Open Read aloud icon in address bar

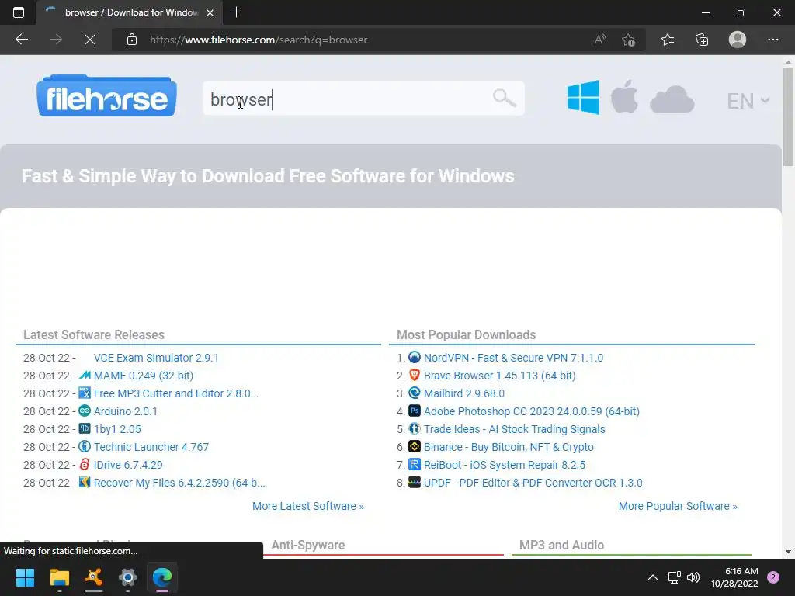click(600, 40)
